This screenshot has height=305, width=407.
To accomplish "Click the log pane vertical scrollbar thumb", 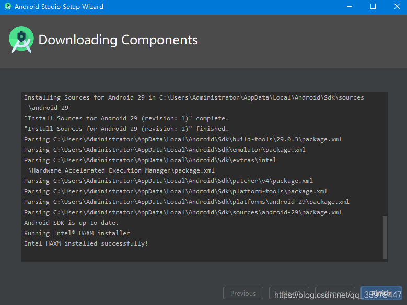I will click(385, 237).
